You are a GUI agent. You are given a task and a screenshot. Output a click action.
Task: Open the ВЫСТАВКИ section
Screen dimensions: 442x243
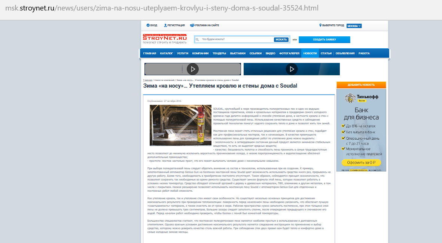pyautogui.click(x=238, y=53)
